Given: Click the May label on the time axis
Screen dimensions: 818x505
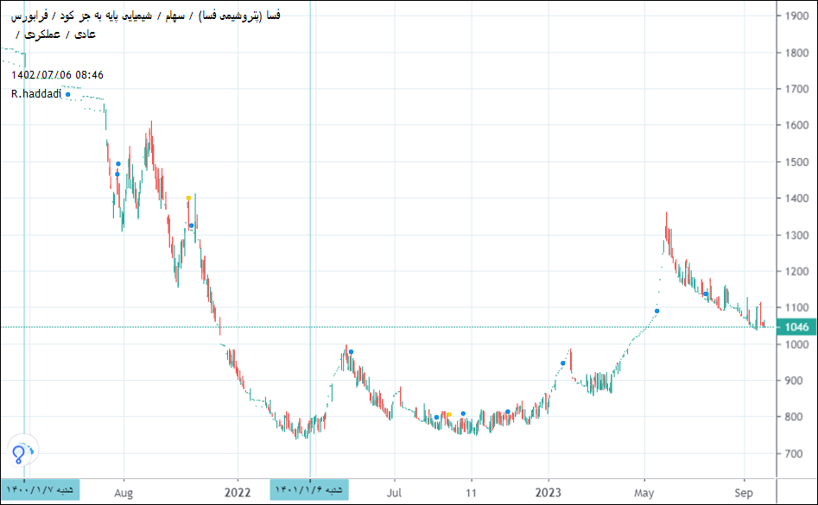Looking at the screenshot, I should [644, 493].
